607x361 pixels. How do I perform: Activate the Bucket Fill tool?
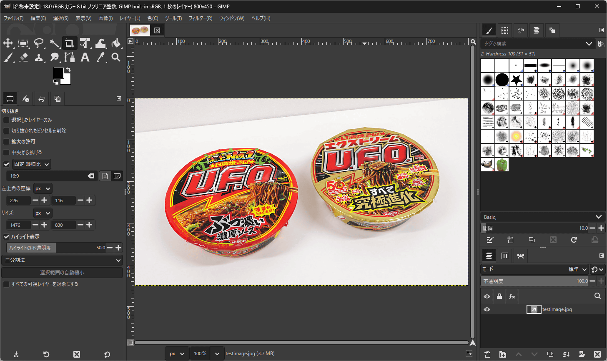pos(116,43)
